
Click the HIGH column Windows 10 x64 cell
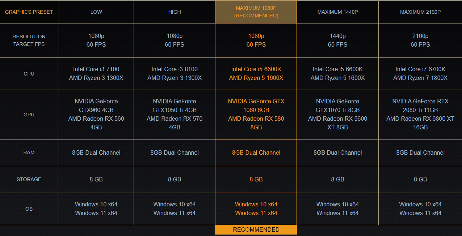(175, 209)
